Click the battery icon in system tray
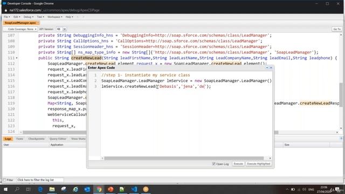Image resolution: width=345 pixels, height=194 pixels. (x=293, y=189)
